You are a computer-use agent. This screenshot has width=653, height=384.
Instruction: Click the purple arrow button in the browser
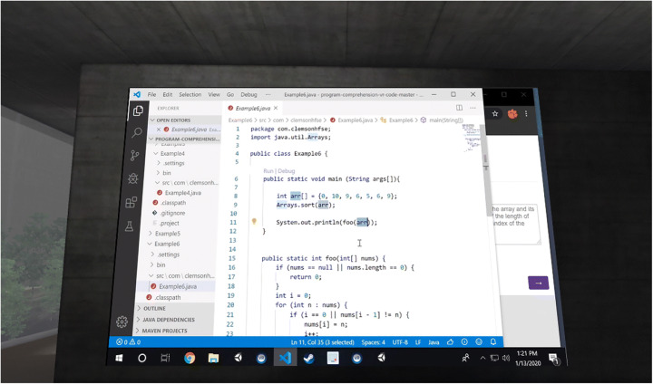(538, 283)
